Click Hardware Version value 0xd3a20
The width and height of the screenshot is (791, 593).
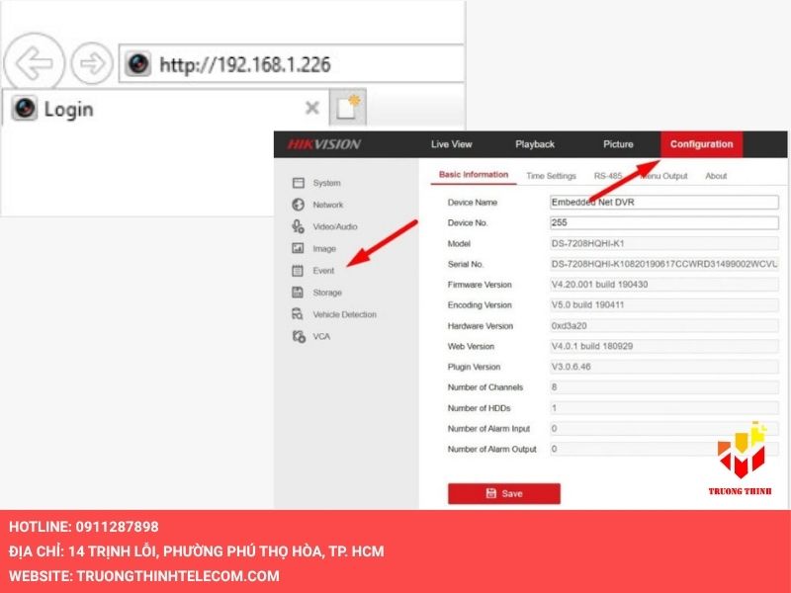coord(663,326)
